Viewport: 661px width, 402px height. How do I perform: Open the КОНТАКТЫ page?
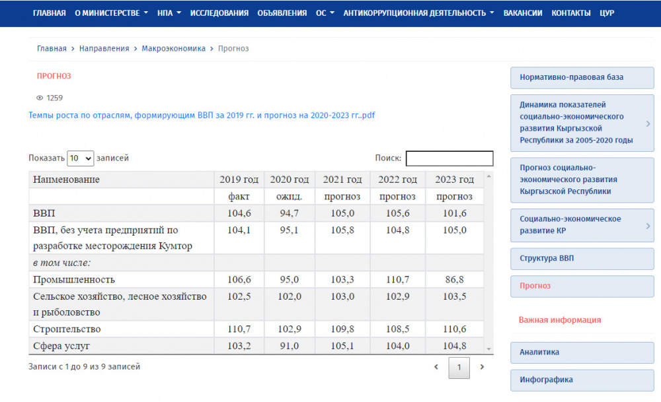click(571, 13)
